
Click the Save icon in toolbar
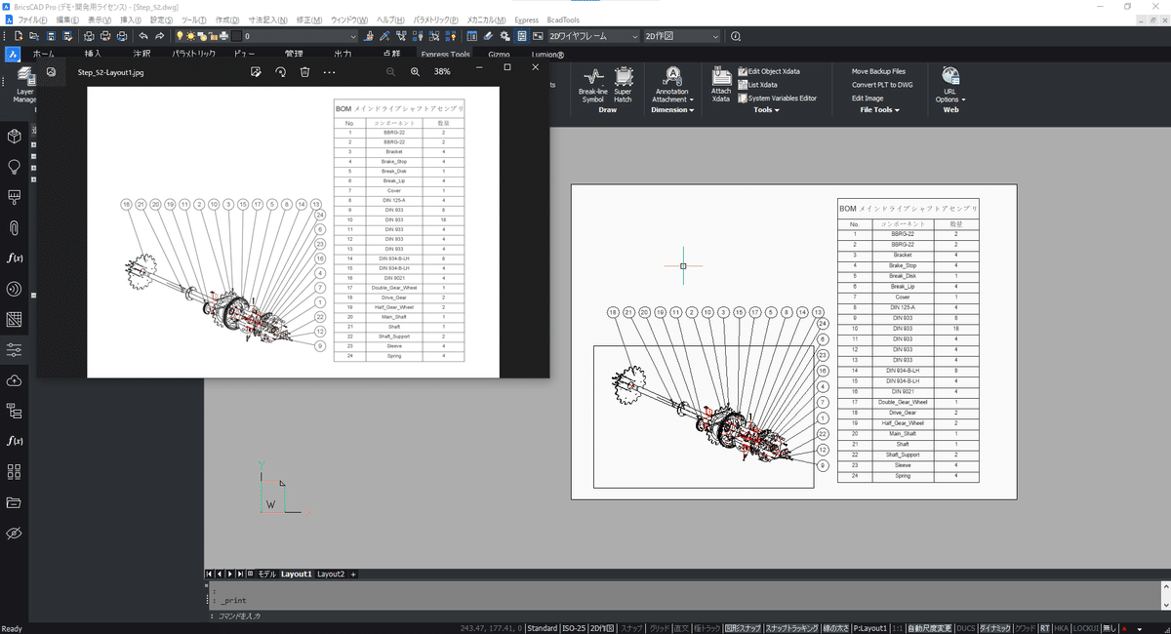pyautogui.click(x=50, y=36)
